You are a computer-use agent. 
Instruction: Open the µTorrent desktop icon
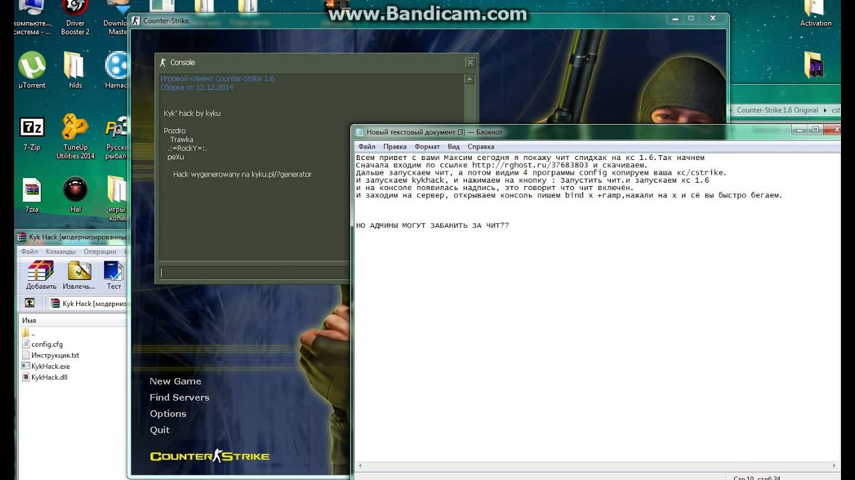[x=31, y=69]
